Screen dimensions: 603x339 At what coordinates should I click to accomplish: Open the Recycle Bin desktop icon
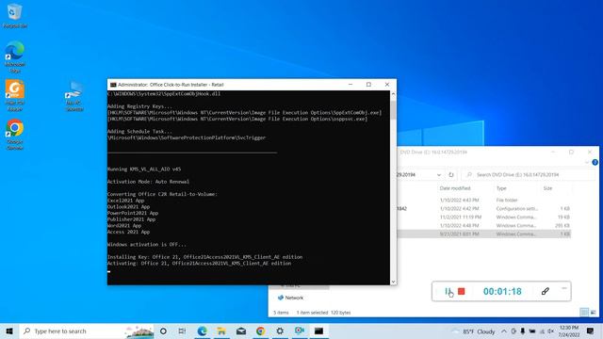[15, 15]
